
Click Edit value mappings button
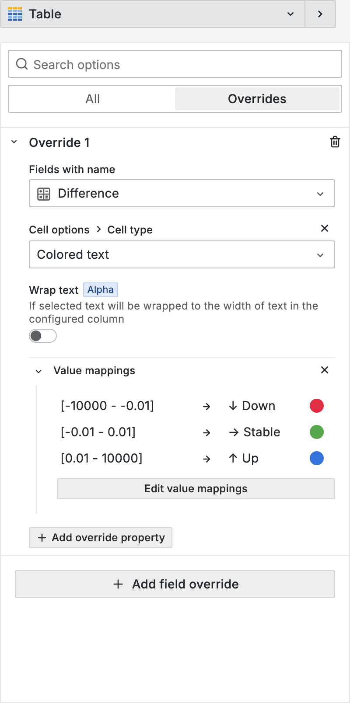pyautogui.click(x=196, y=489)
